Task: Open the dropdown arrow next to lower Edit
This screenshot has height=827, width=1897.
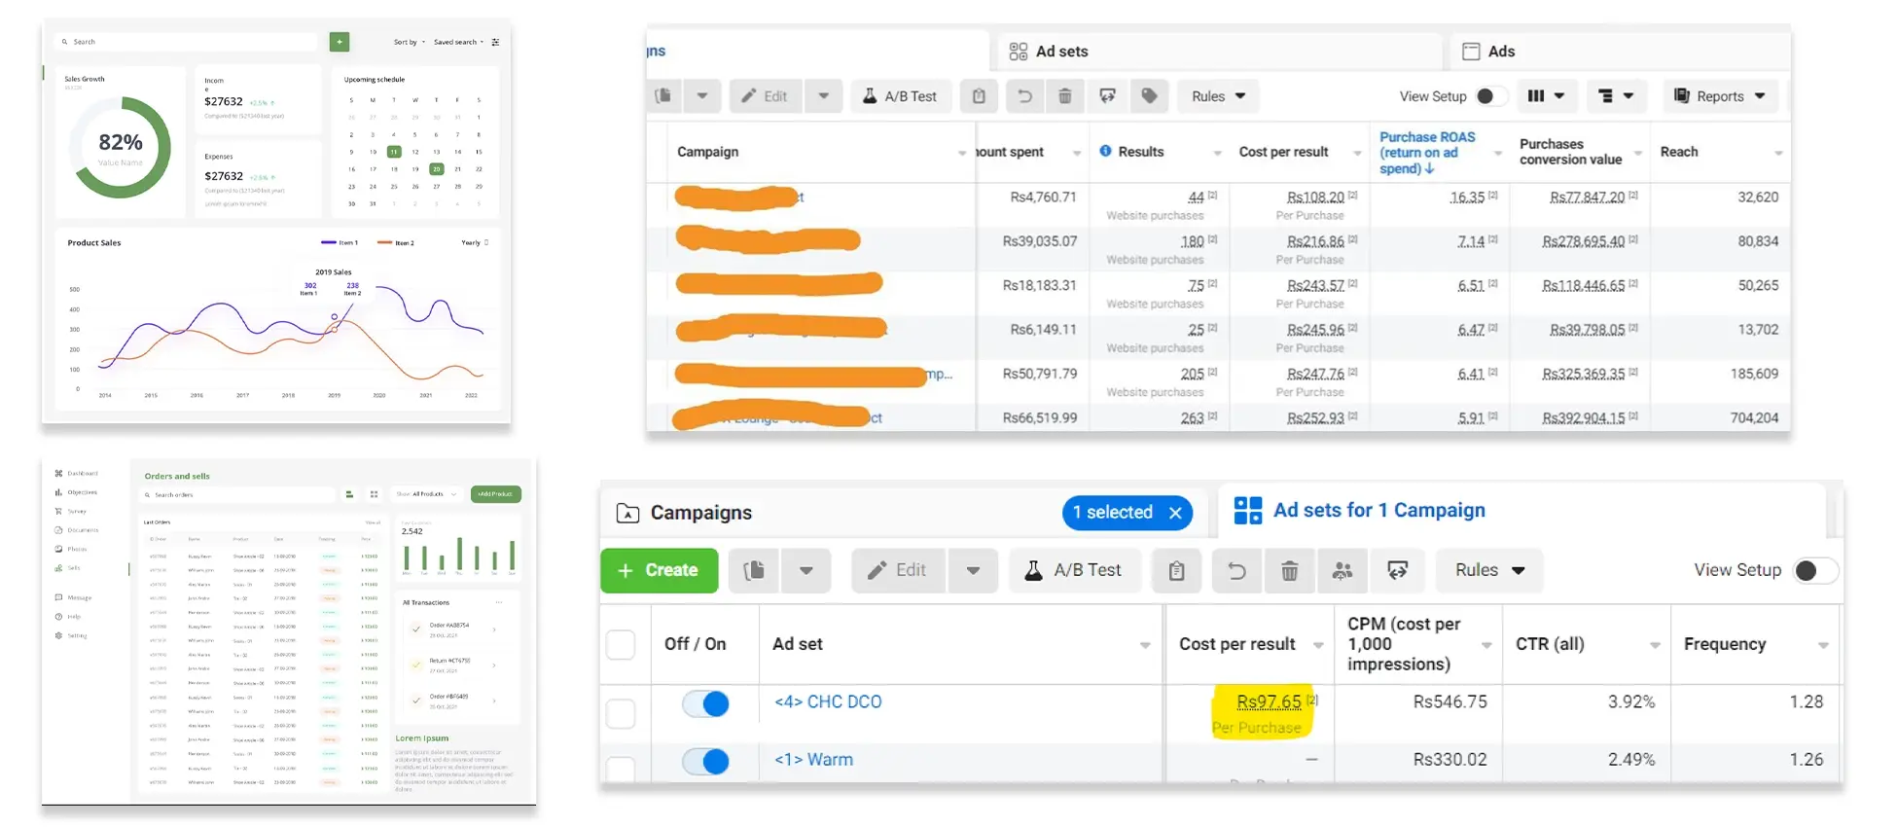Action: (972, 571)
